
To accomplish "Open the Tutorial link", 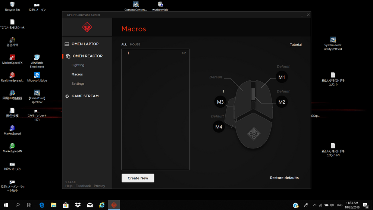I will [x=296, y=45].
